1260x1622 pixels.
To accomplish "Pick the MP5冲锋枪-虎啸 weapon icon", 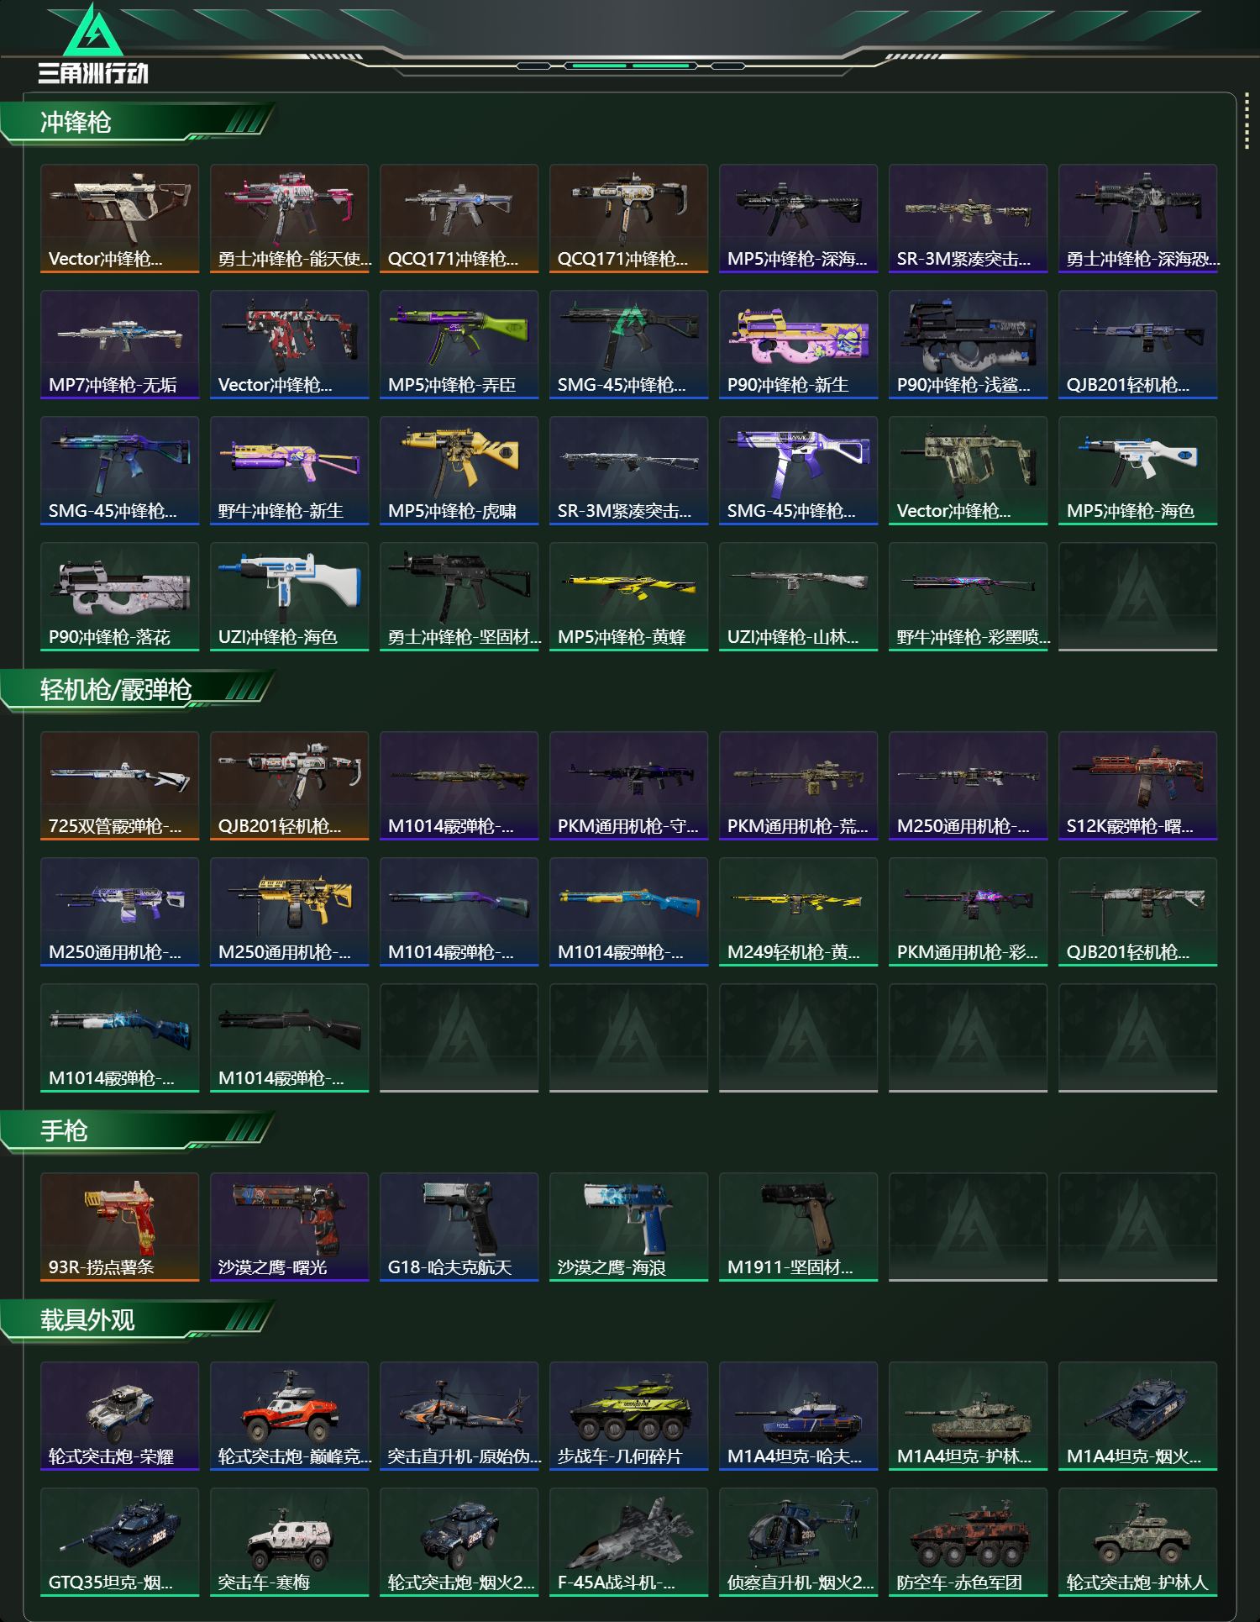I will 459,470.
